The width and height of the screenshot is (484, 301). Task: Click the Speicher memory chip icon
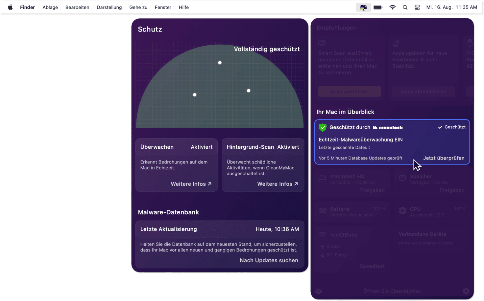click(402, 178)
